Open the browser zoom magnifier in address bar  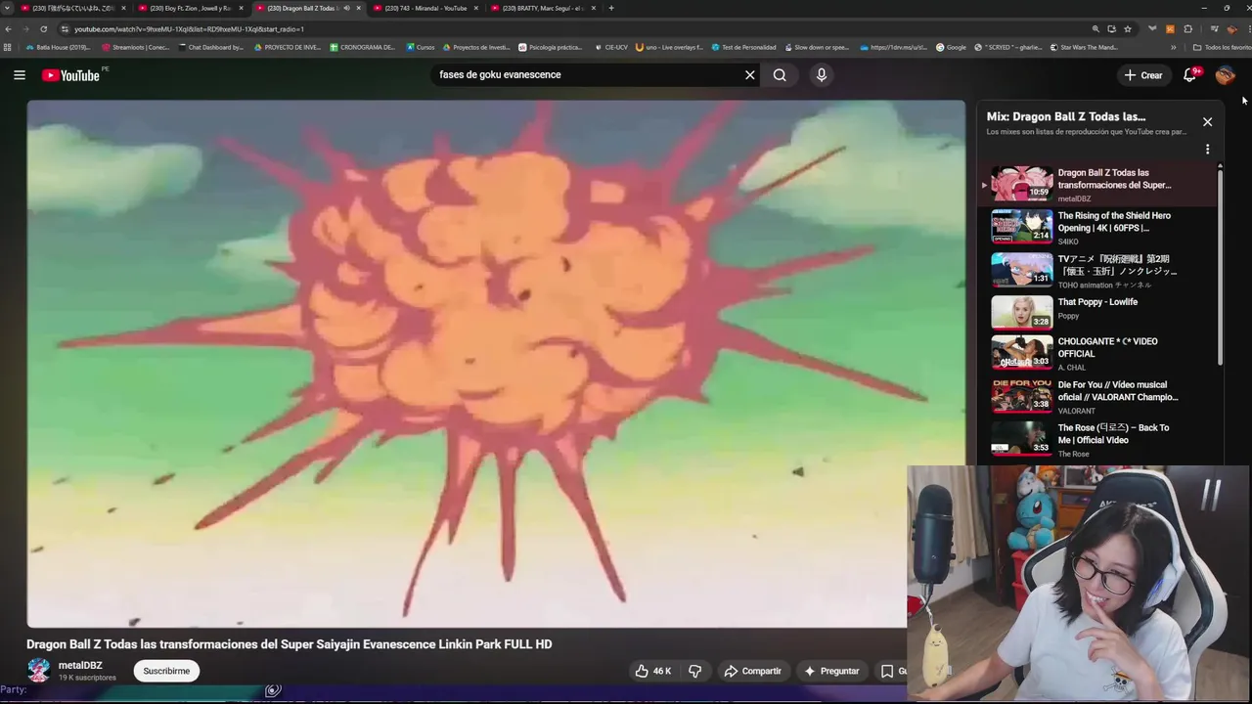point(1095,29)
